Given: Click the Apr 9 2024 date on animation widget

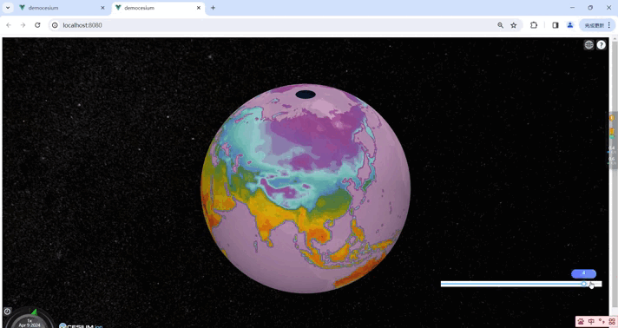Looking at the screenshot, I should pyautogui.click(x=30, y=325).
